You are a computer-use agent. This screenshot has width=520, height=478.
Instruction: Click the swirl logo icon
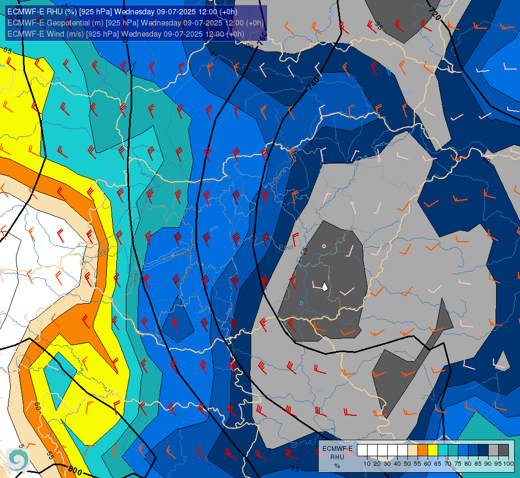coord(18,459)
